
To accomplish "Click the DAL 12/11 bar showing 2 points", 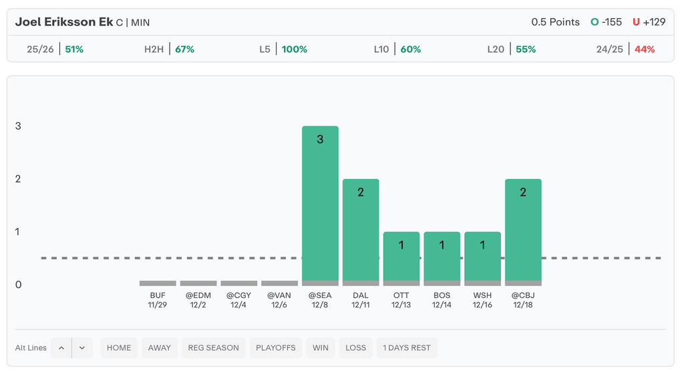I will (x=361, y=232).
